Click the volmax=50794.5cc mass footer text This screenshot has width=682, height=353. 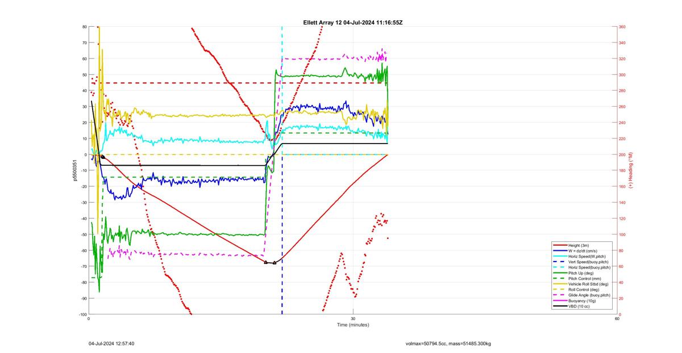[448, 344]
